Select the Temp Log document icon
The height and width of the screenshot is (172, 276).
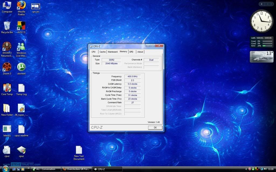[x=21, y=89]
